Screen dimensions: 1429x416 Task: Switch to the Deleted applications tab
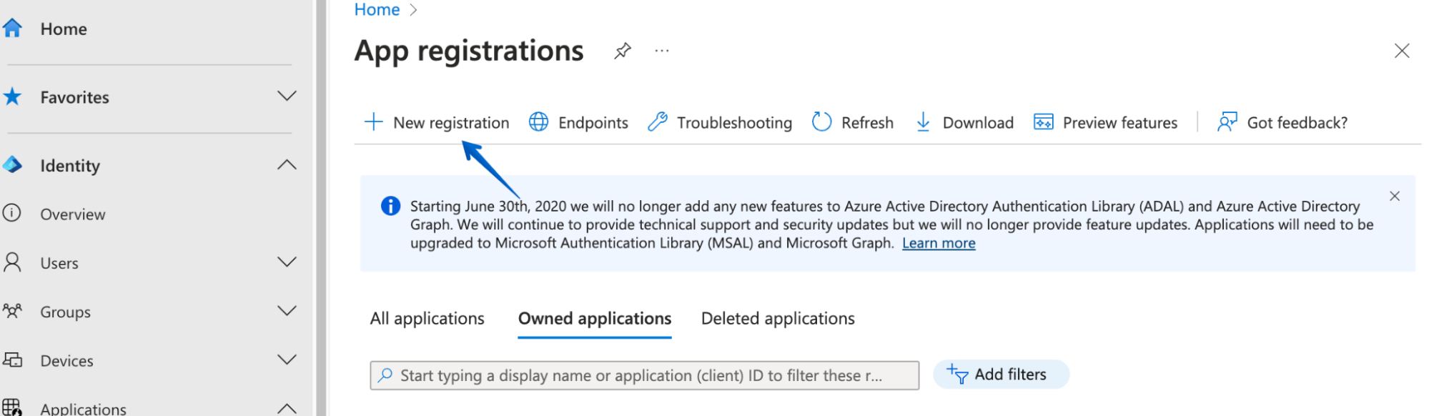777,319
